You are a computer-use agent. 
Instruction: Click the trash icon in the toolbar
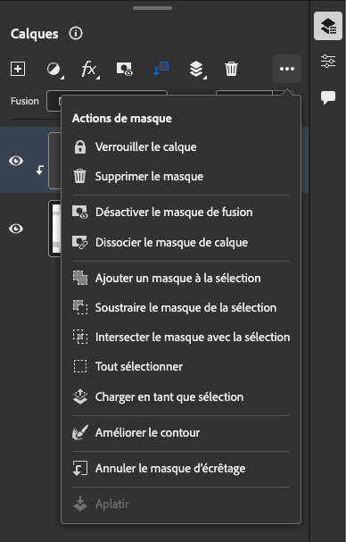point(231,69)
